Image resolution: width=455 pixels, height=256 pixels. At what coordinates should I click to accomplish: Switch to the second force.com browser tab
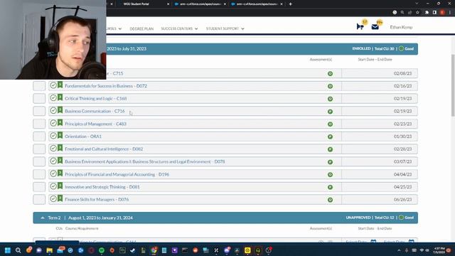point(257,4)
